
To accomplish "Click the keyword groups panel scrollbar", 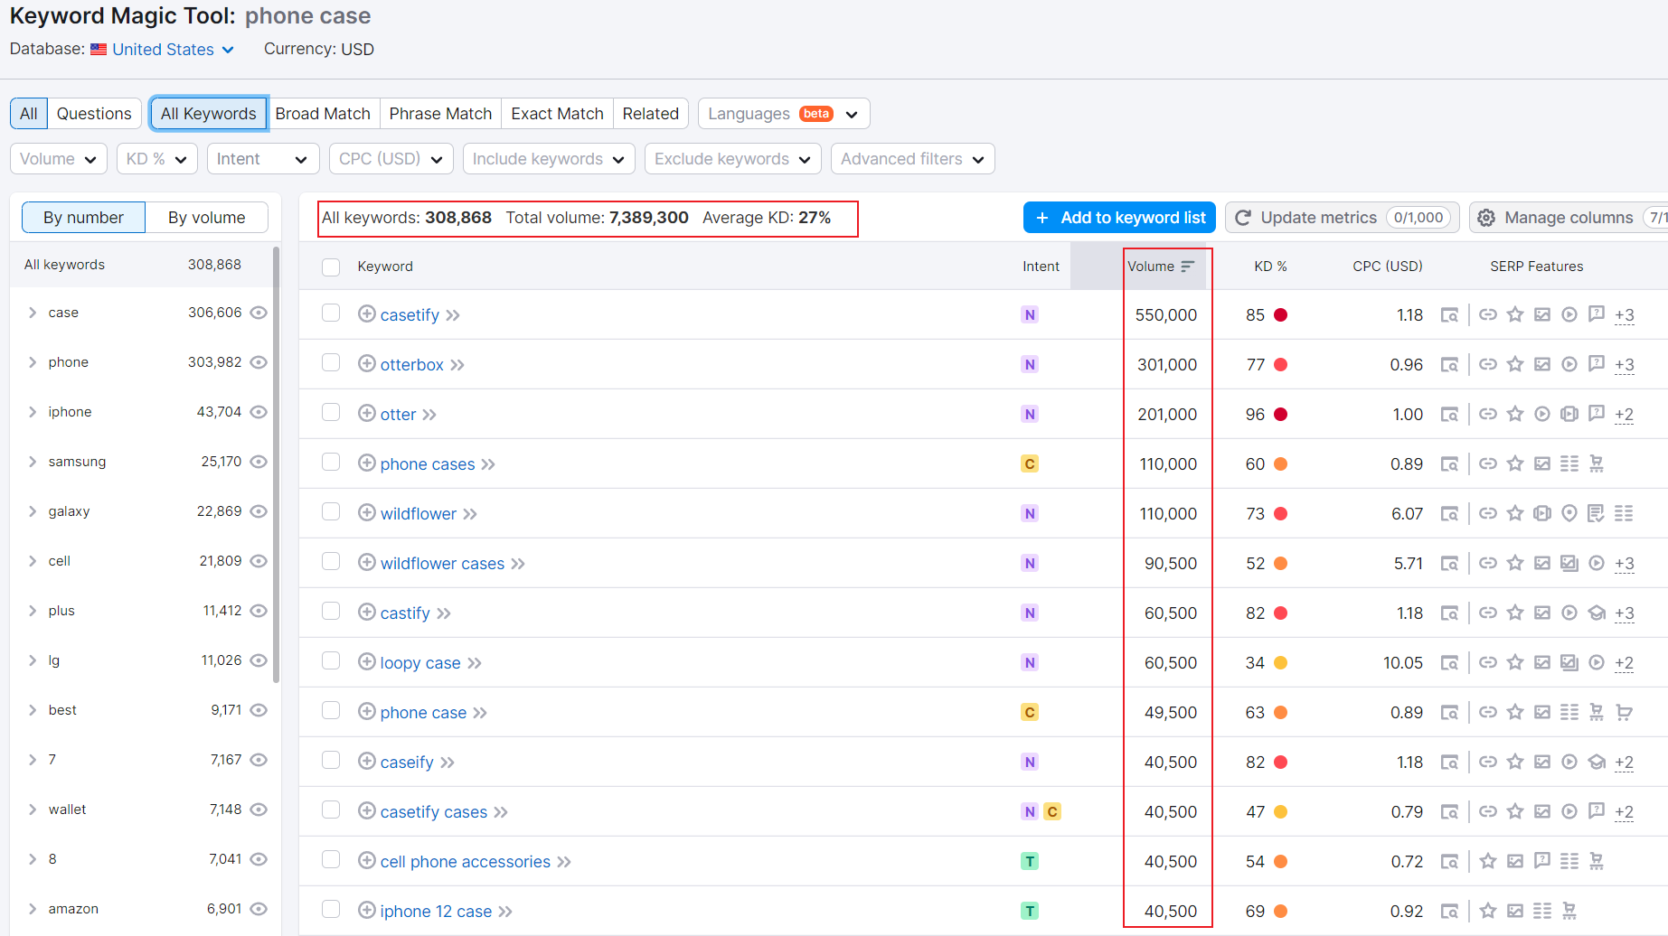I will [x=276, y=464].
